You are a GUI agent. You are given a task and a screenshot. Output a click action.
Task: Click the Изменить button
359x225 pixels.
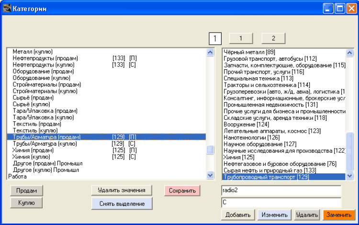[x=274, y=215]
